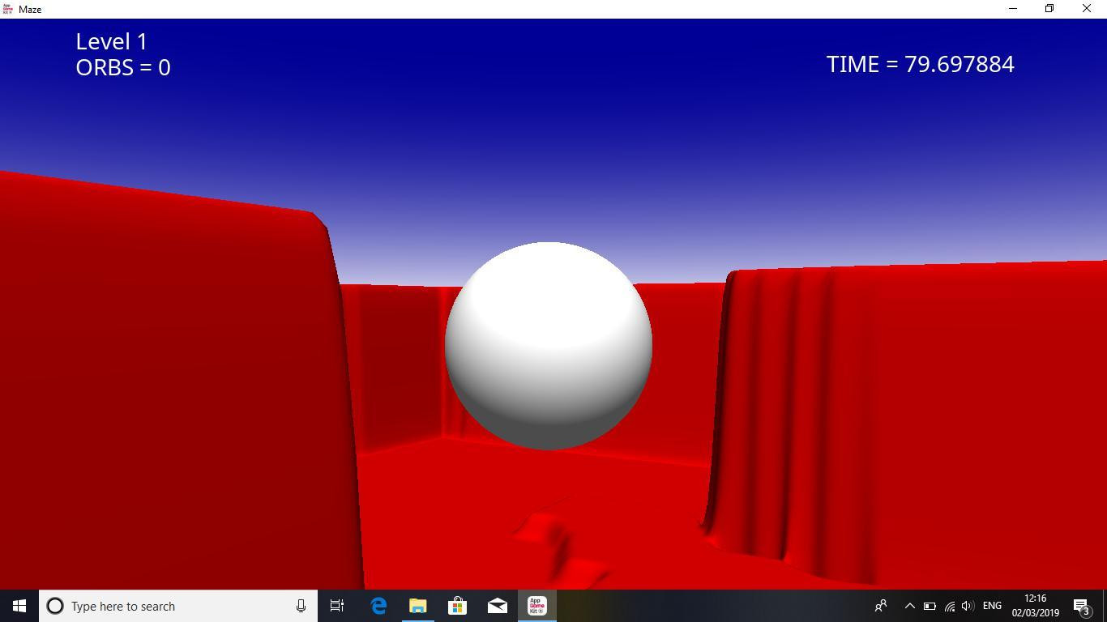Click the Maze app icon in title bar
Image resolution: width=1107 pixels, height=622 pixels.
click(x=8, y=9)
